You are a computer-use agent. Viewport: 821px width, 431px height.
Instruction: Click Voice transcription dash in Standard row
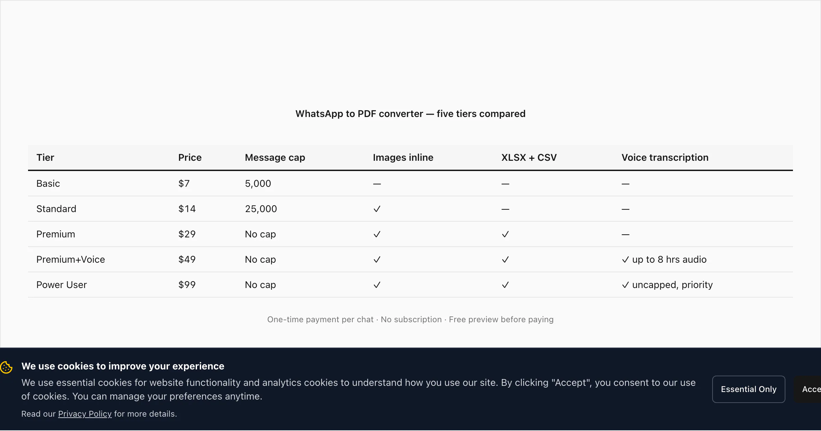tap(625, 209)
